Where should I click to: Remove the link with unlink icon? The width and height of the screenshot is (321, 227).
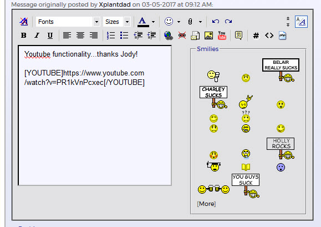pos(182,36)
